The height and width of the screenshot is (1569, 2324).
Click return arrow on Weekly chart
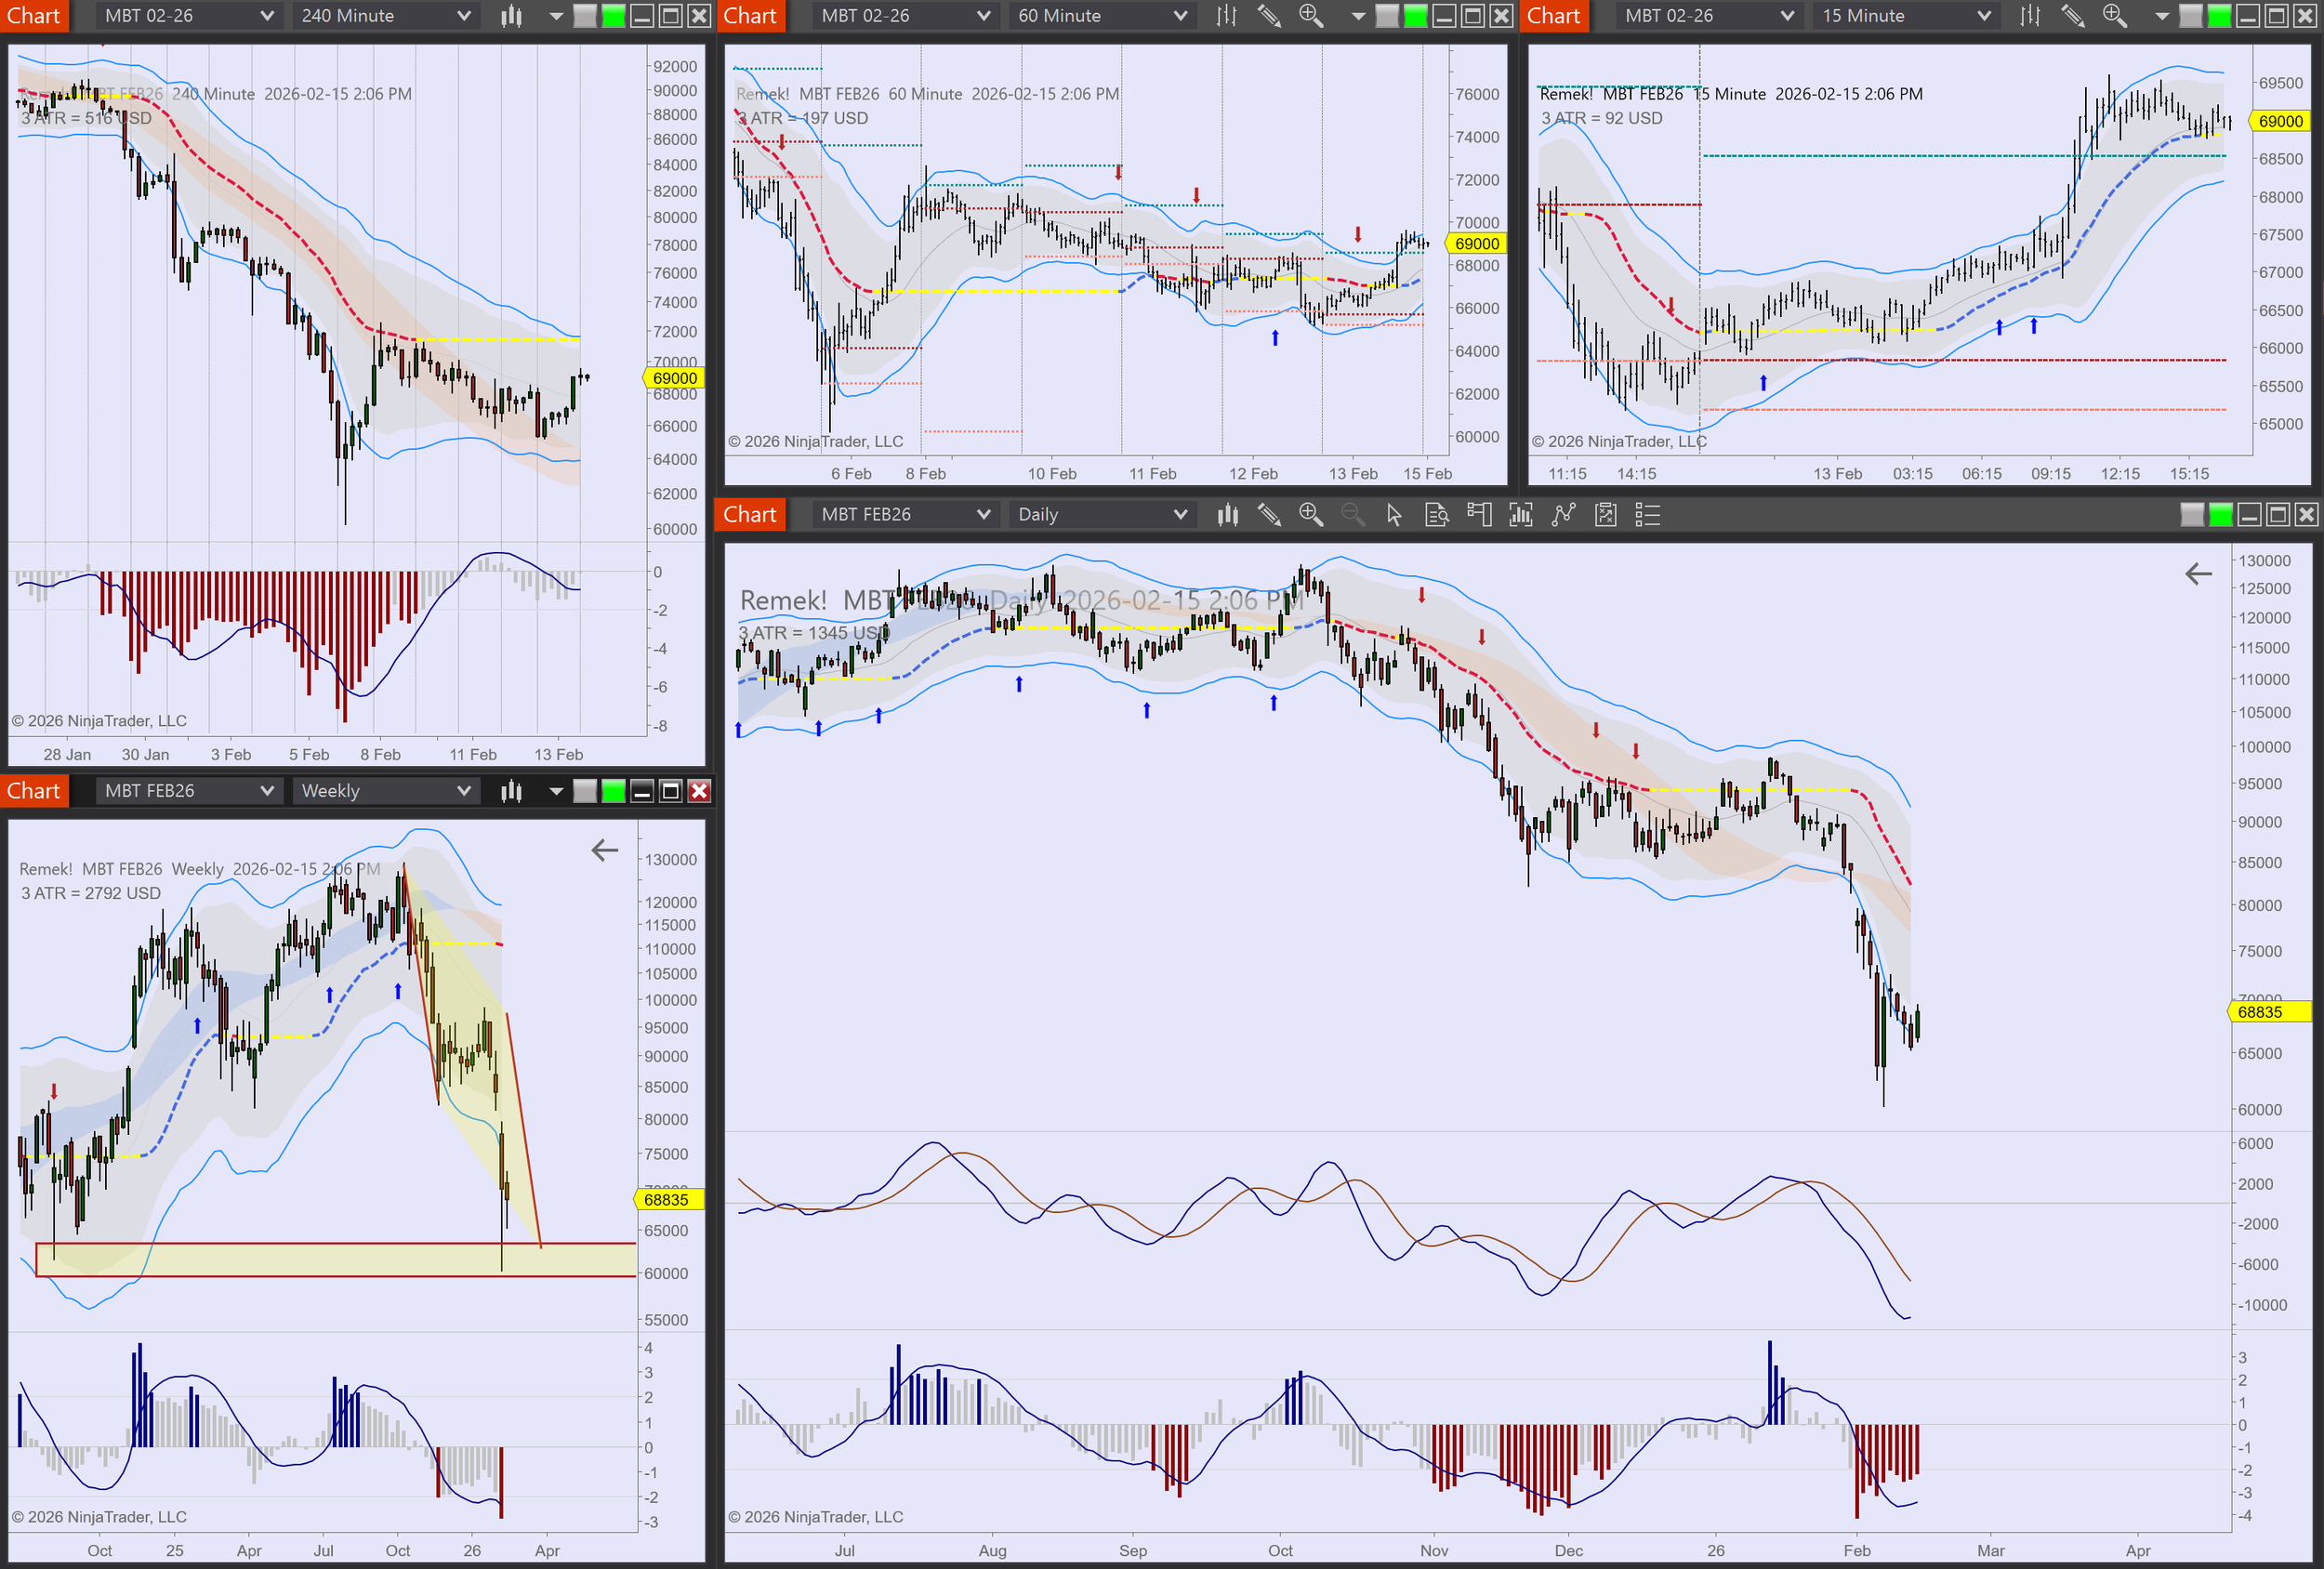point(604,851)
